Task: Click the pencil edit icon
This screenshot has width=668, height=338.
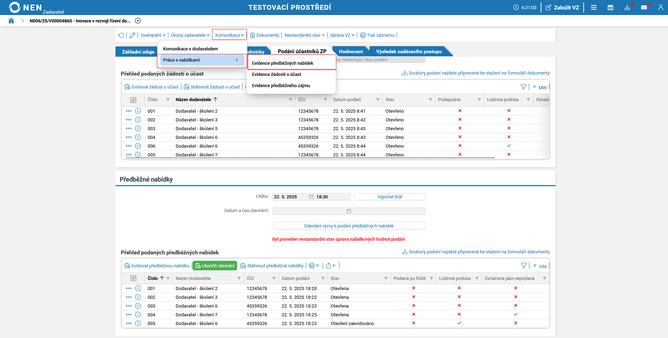Action: coord(132,35)
